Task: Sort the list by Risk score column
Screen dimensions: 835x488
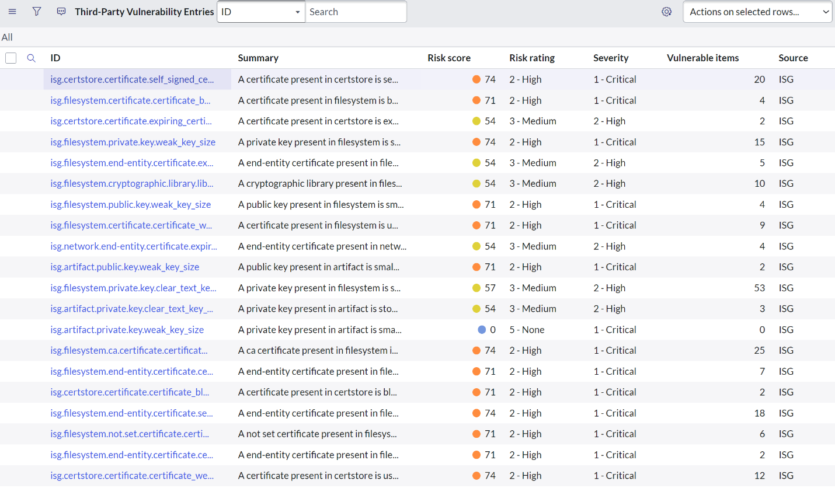Action: coord(448,58)
